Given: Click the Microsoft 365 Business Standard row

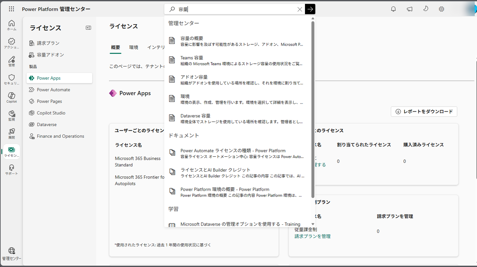Looking at the screenshot, I should tap(138, 161).
